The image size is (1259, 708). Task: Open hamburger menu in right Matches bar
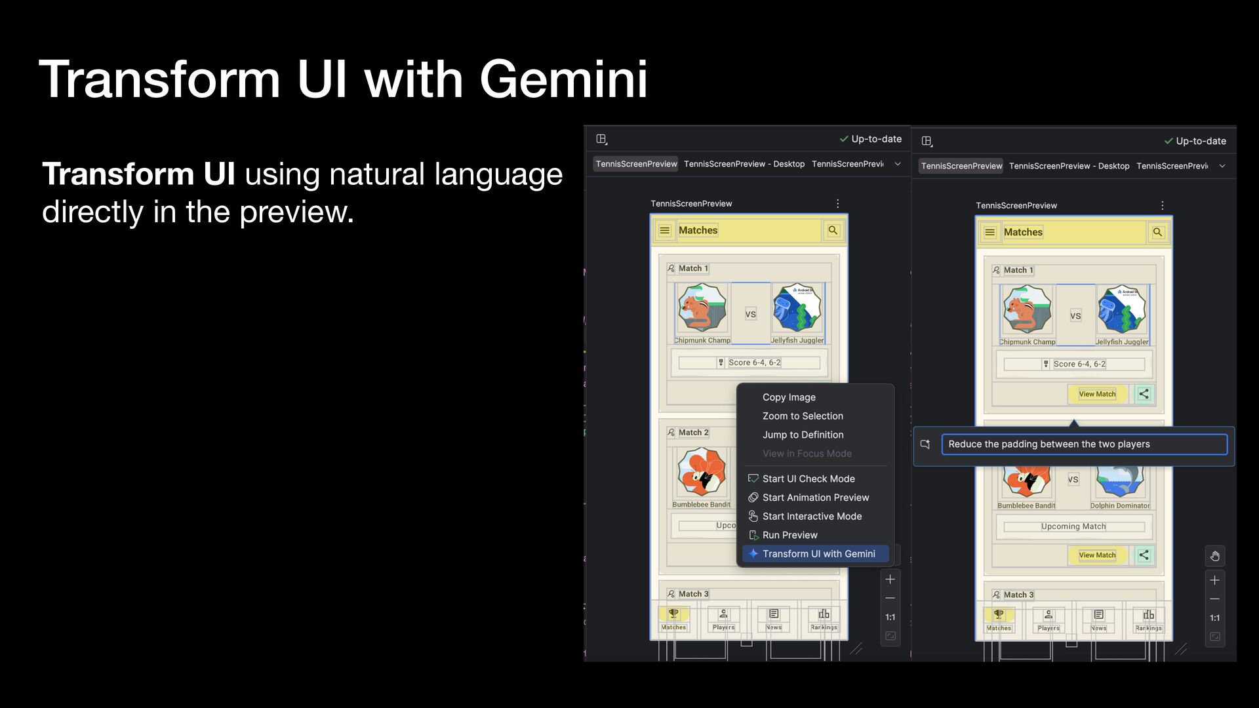tap(989, 232)
